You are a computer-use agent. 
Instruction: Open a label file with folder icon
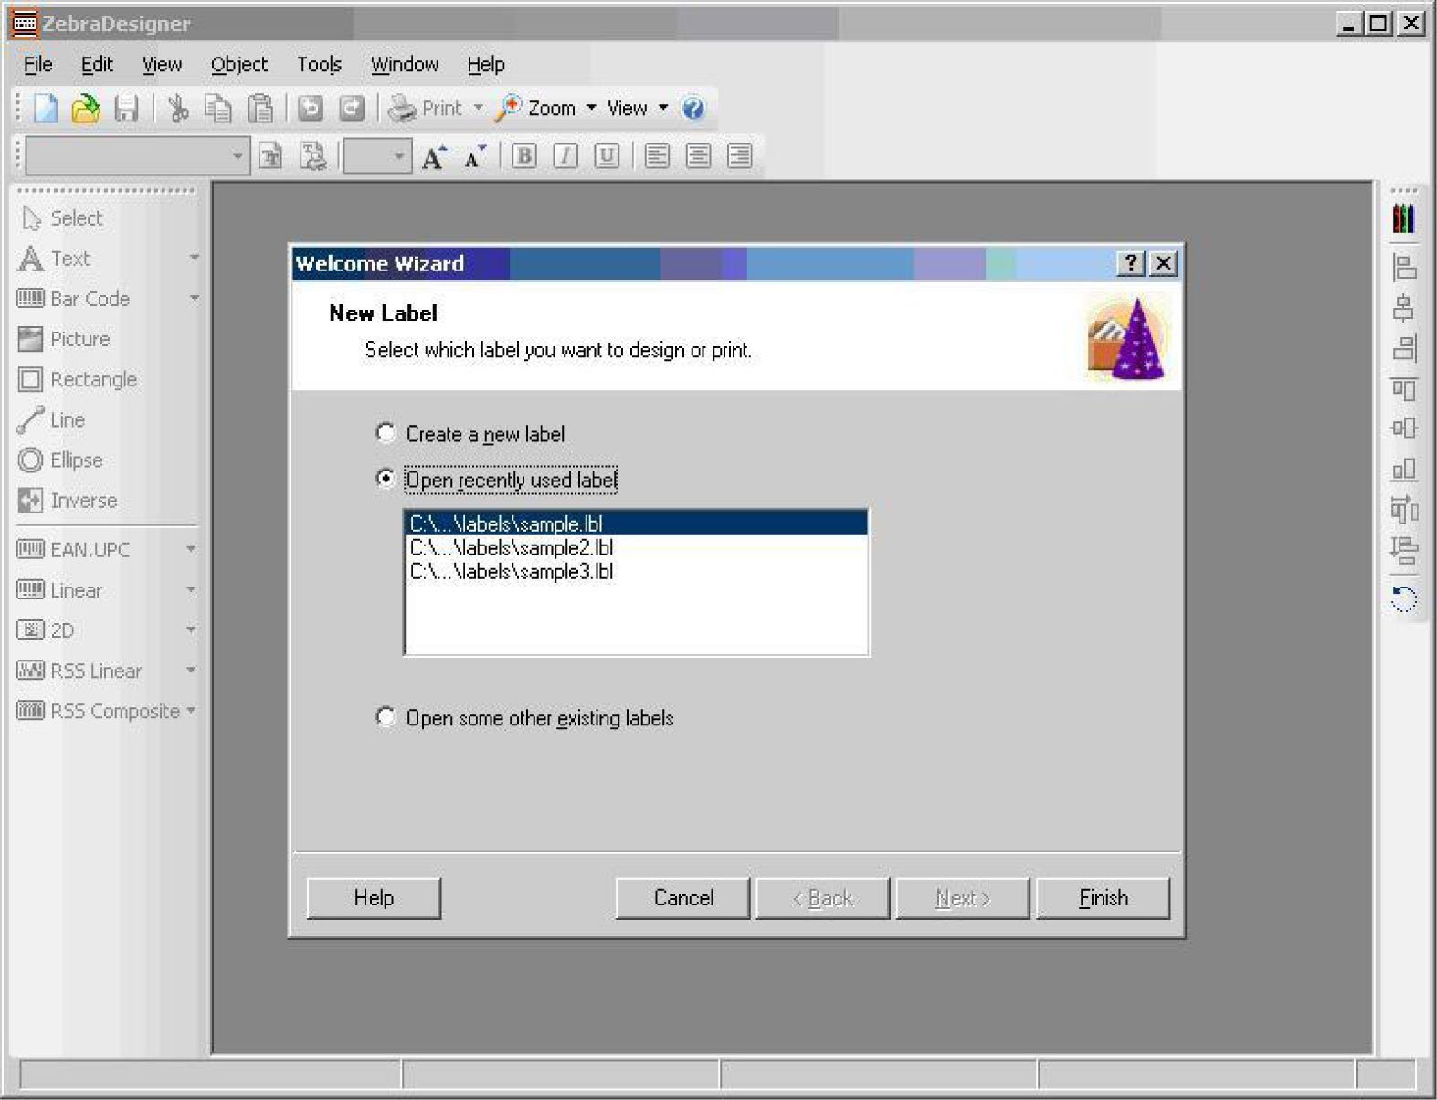pyautogui.click(x=85, y=109)
